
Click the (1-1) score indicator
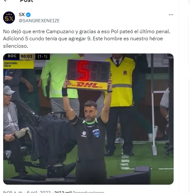click(x=43, y=56)
